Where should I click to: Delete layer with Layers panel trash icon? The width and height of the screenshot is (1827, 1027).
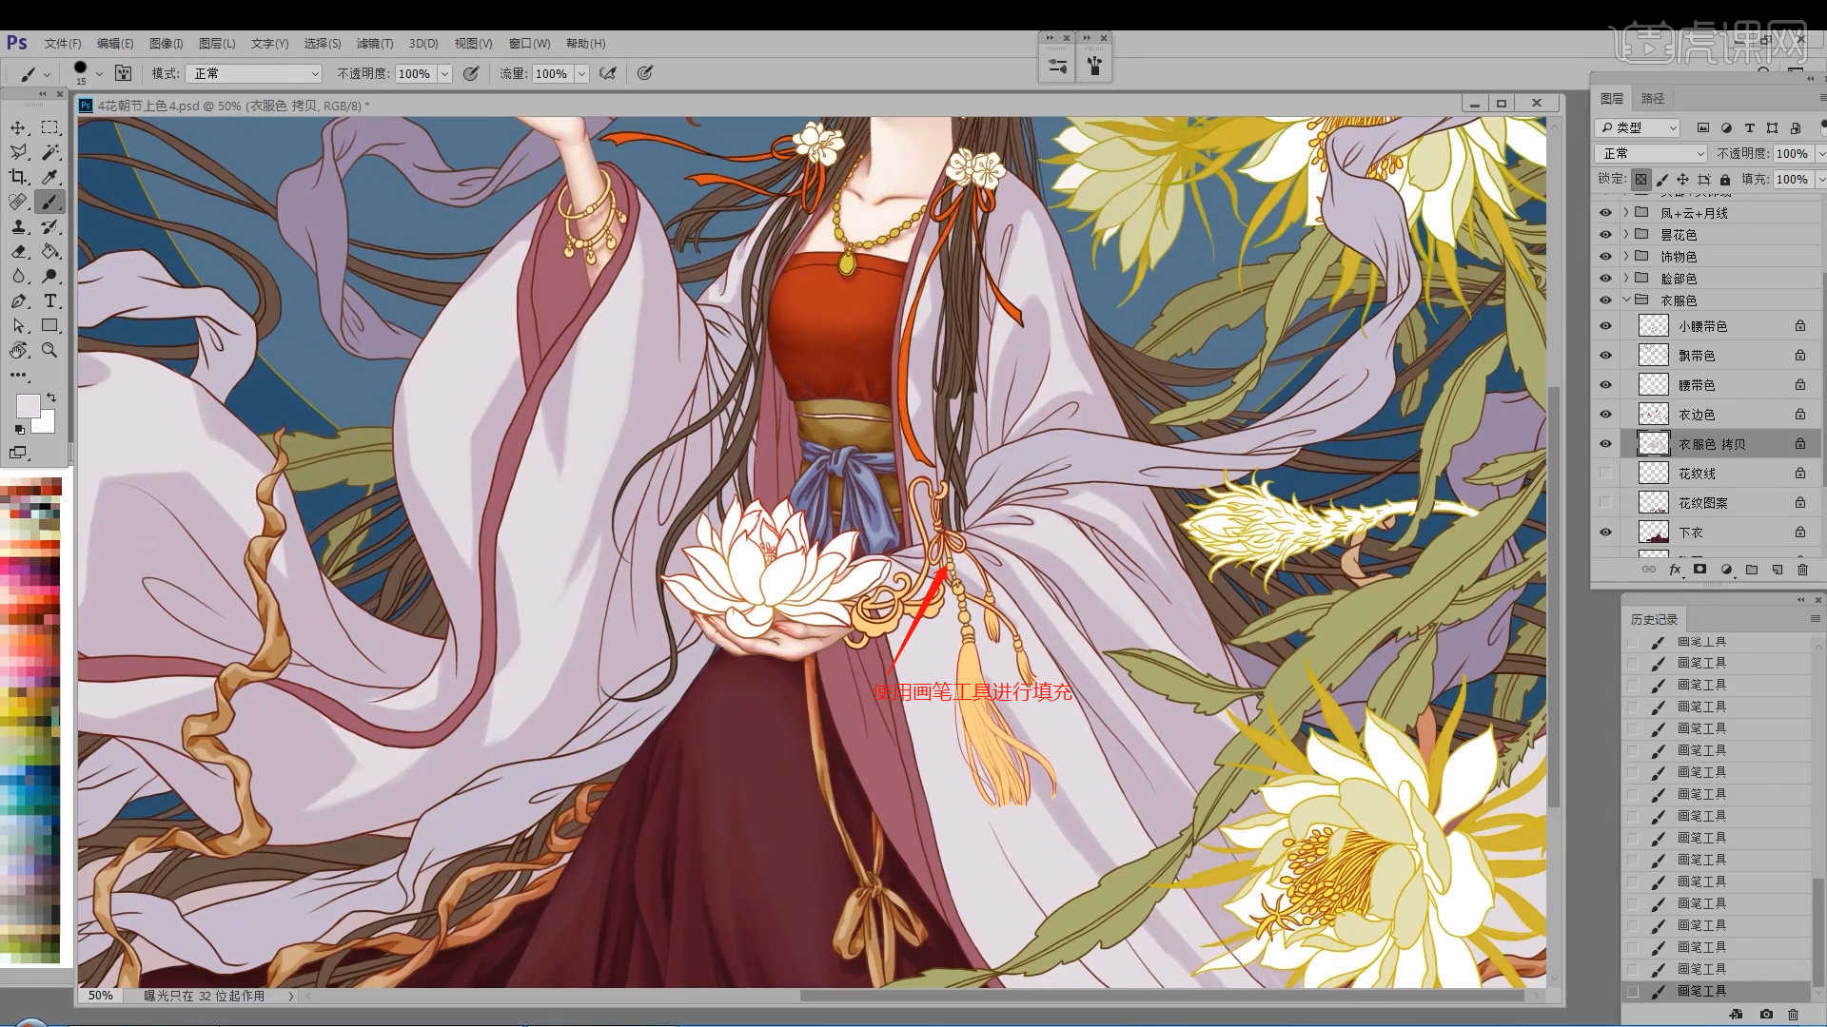tap(1802, 570)
